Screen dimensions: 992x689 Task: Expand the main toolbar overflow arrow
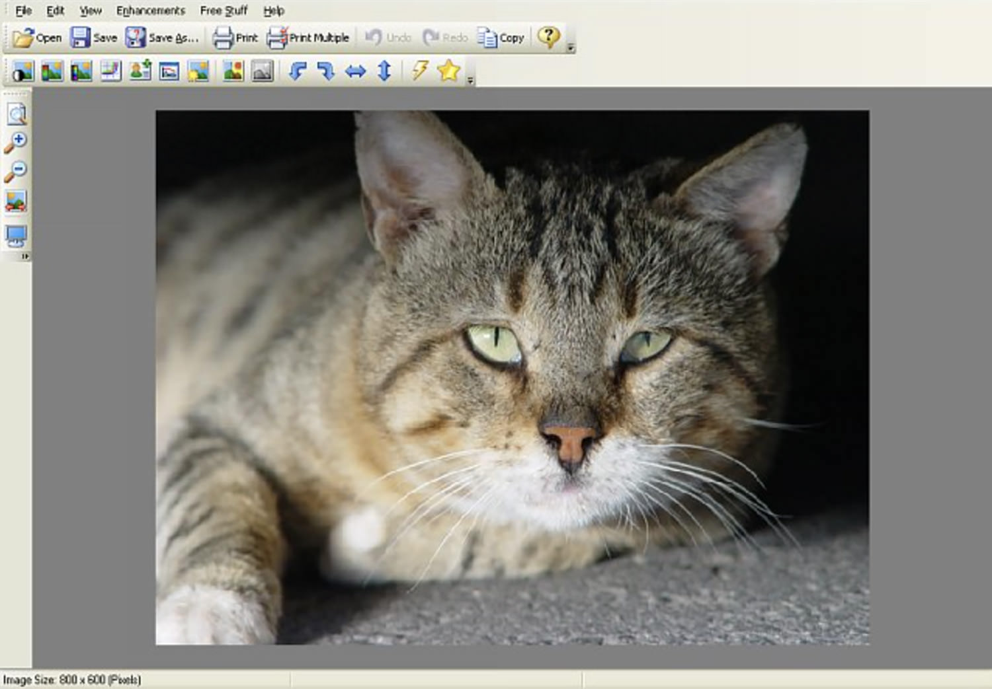click(x=570, y=48)
